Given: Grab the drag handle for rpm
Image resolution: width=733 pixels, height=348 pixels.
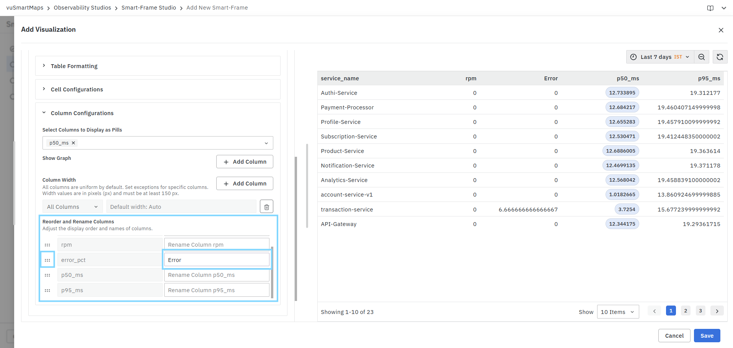Looking at the screenshot, I should [x=47, y=245].
